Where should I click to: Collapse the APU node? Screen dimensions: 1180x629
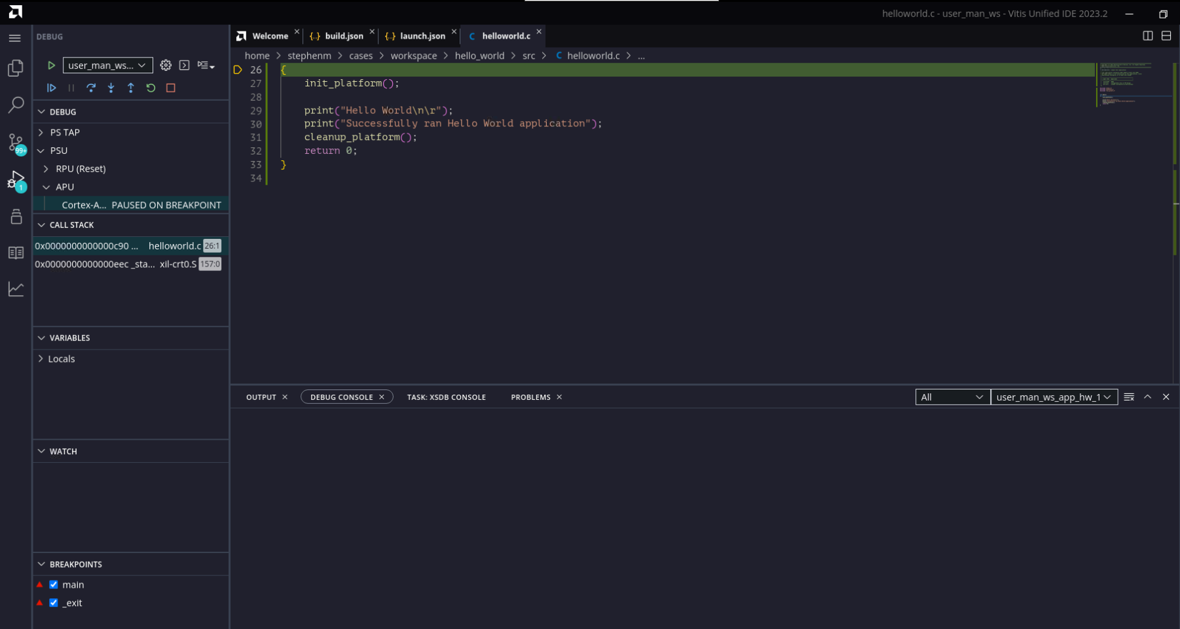(46, 187)
